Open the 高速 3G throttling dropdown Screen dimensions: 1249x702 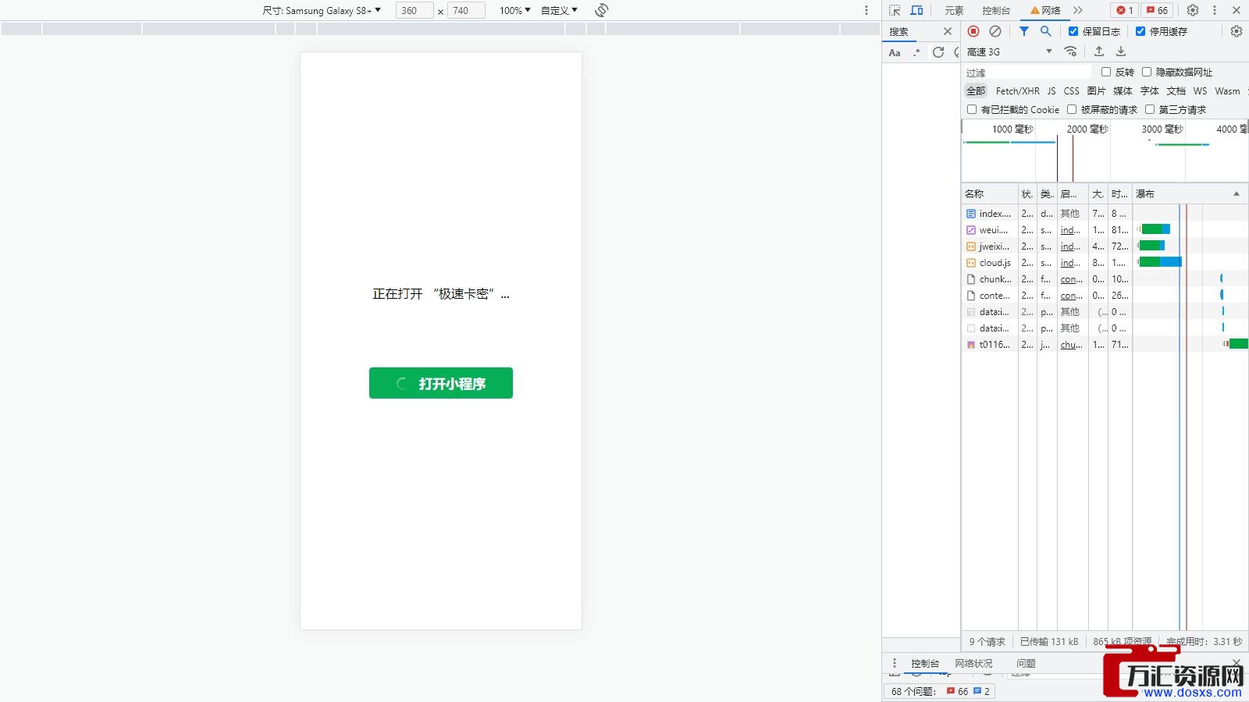click(1009, 51)
